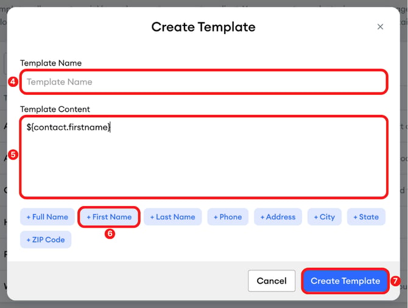Insert the State placeholder

366,217
